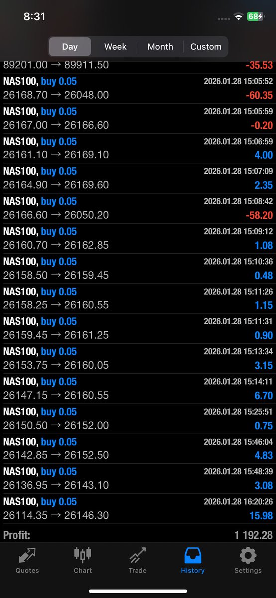Image resolution: width=276 pixels, height=598 pixels.
Task: Tap the 0.90 profit value
Action: tap(264, 335)
